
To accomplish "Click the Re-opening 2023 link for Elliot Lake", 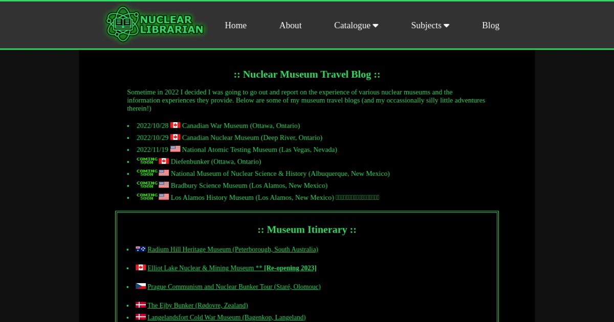I will pyautogui.click(x=290, y=268).
